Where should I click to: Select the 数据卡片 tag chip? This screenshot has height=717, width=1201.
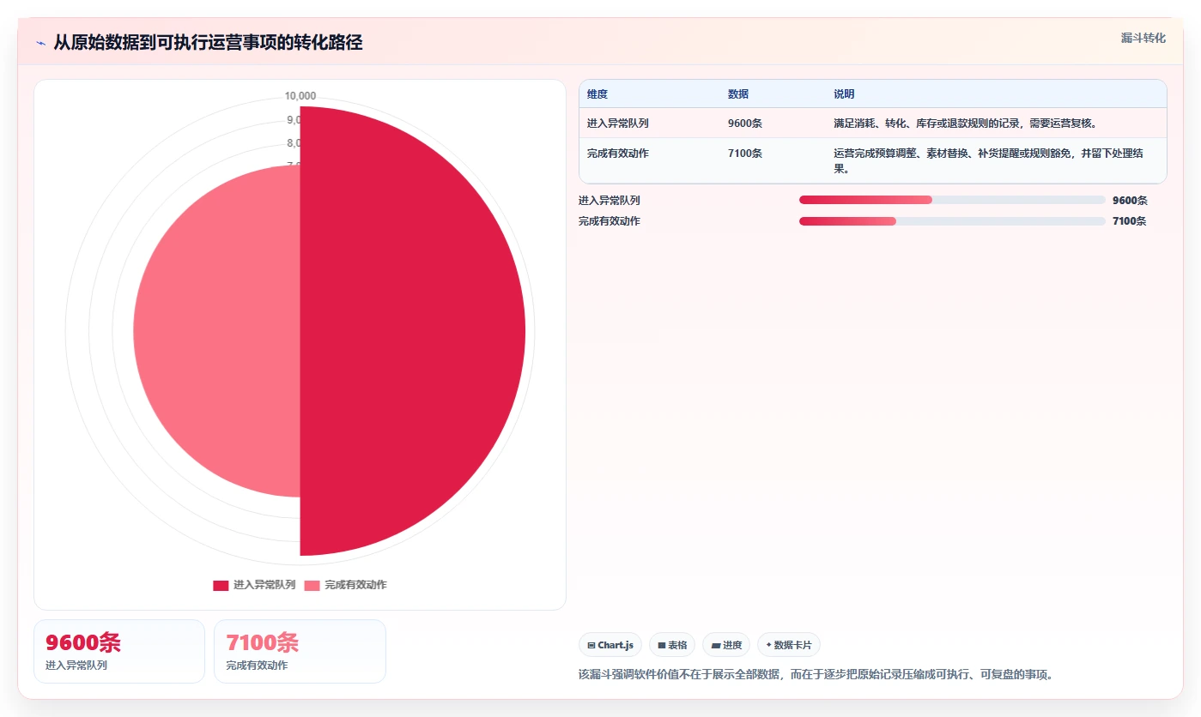pos(788,645)
